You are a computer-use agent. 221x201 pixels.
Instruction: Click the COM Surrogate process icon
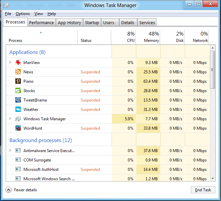coord(18,160)
